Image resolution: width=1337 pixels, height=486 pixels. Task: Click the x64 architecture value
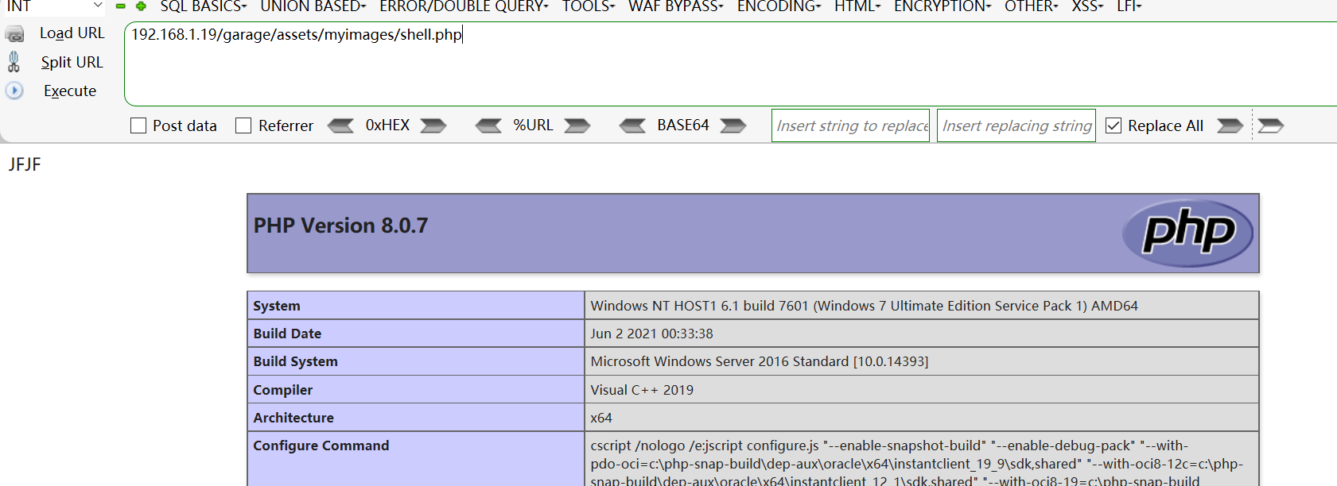click(x=601, y=418)
